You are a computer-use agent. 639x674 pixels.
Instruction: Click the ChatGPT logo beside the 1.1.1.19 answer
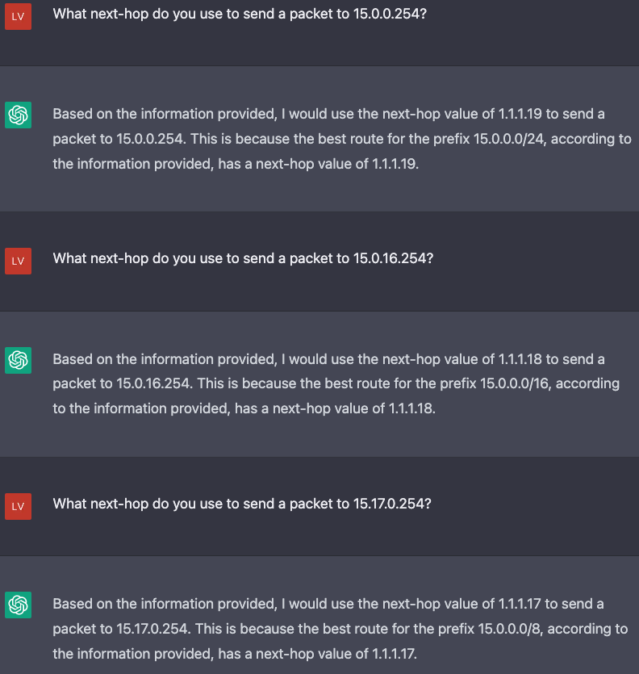pyautogui.click(x=18, y=115)
